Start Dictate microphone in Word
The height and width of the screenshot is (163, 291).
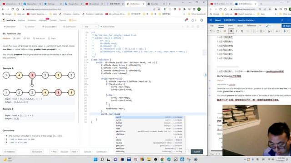[x=285, y=31]
